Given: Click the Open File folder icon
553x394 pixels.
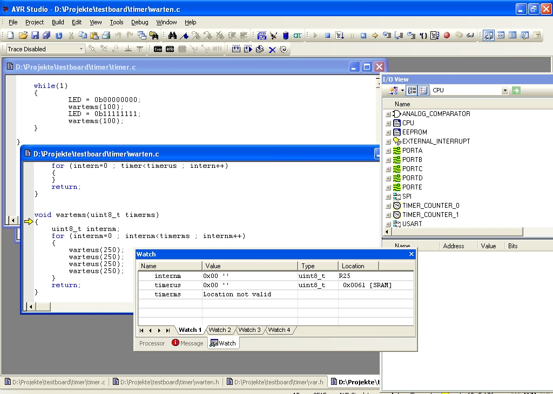Looking at the screenshot, I should click(23, 35).
